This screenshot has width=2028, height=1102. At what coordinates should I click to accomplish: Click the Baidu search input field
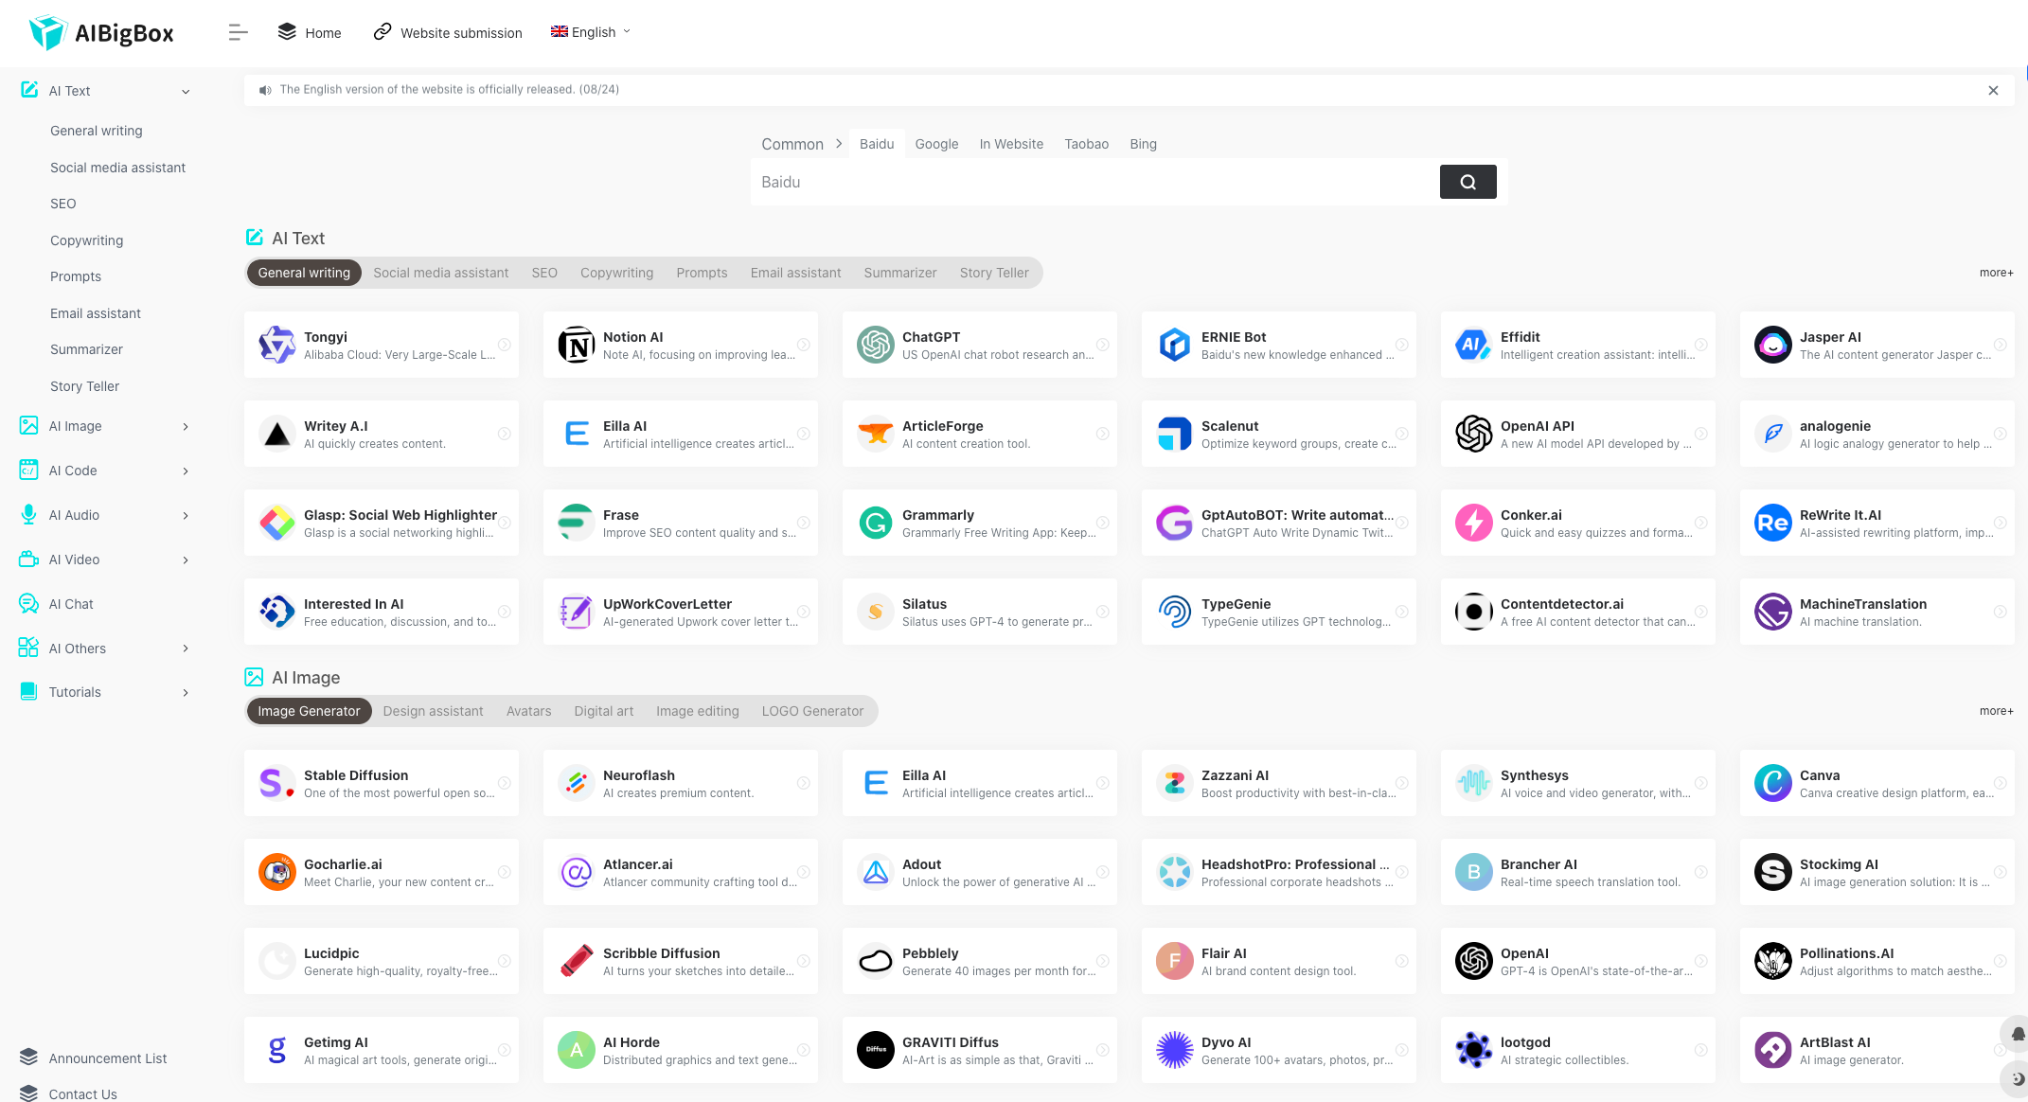point(1094,182)
